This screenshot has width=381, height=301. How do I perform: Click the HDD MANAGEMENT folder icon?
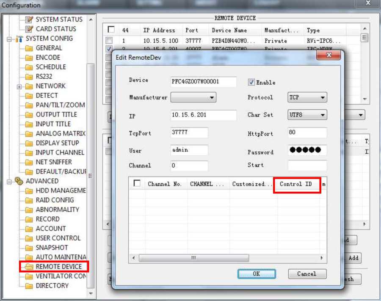[29, 191]
